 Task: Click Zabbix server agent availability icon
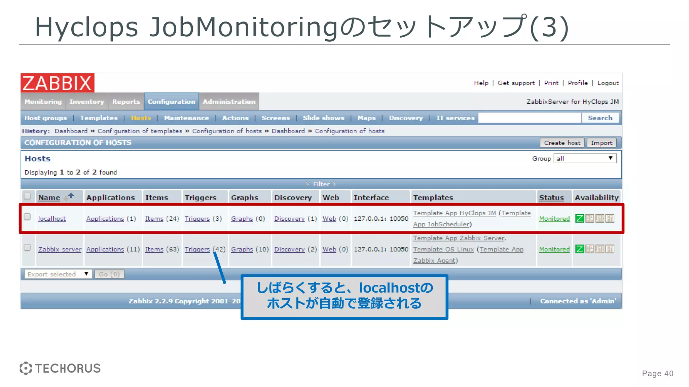(x=580, y=249)
